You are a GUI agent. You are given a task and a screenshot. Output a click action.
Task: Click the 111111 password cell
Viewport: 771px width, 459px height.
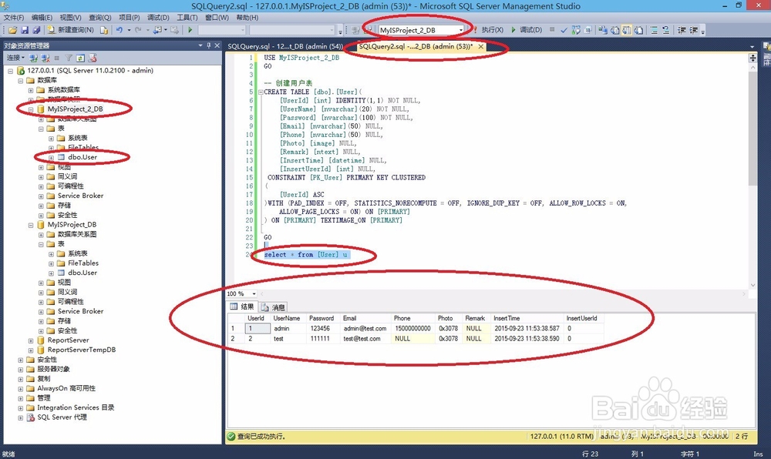[x=323, y=339]
